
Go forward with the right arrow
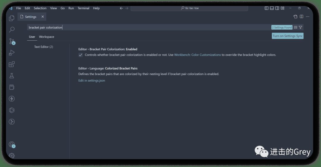point(127,8)
